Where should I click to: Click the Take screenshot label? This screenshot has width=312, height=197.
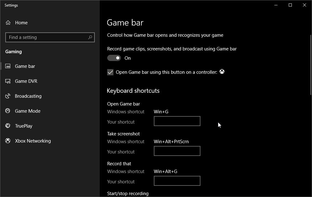123,134
